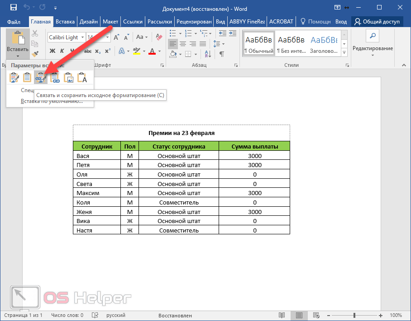Click the Общий доступ share button
Screen dimensions: 411x321
coord(377,22)
